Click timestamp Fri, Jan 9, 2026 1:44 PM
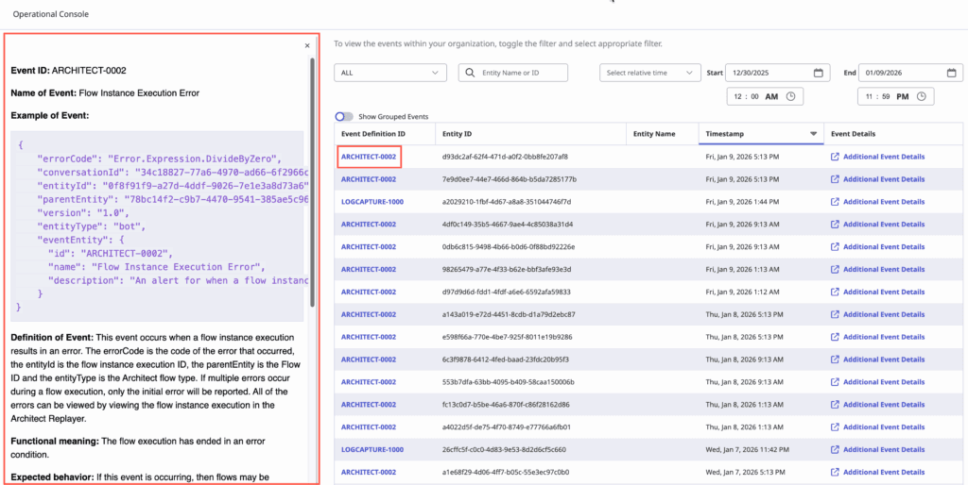Viewport: 968px width, 485px height. coord(745,202)
